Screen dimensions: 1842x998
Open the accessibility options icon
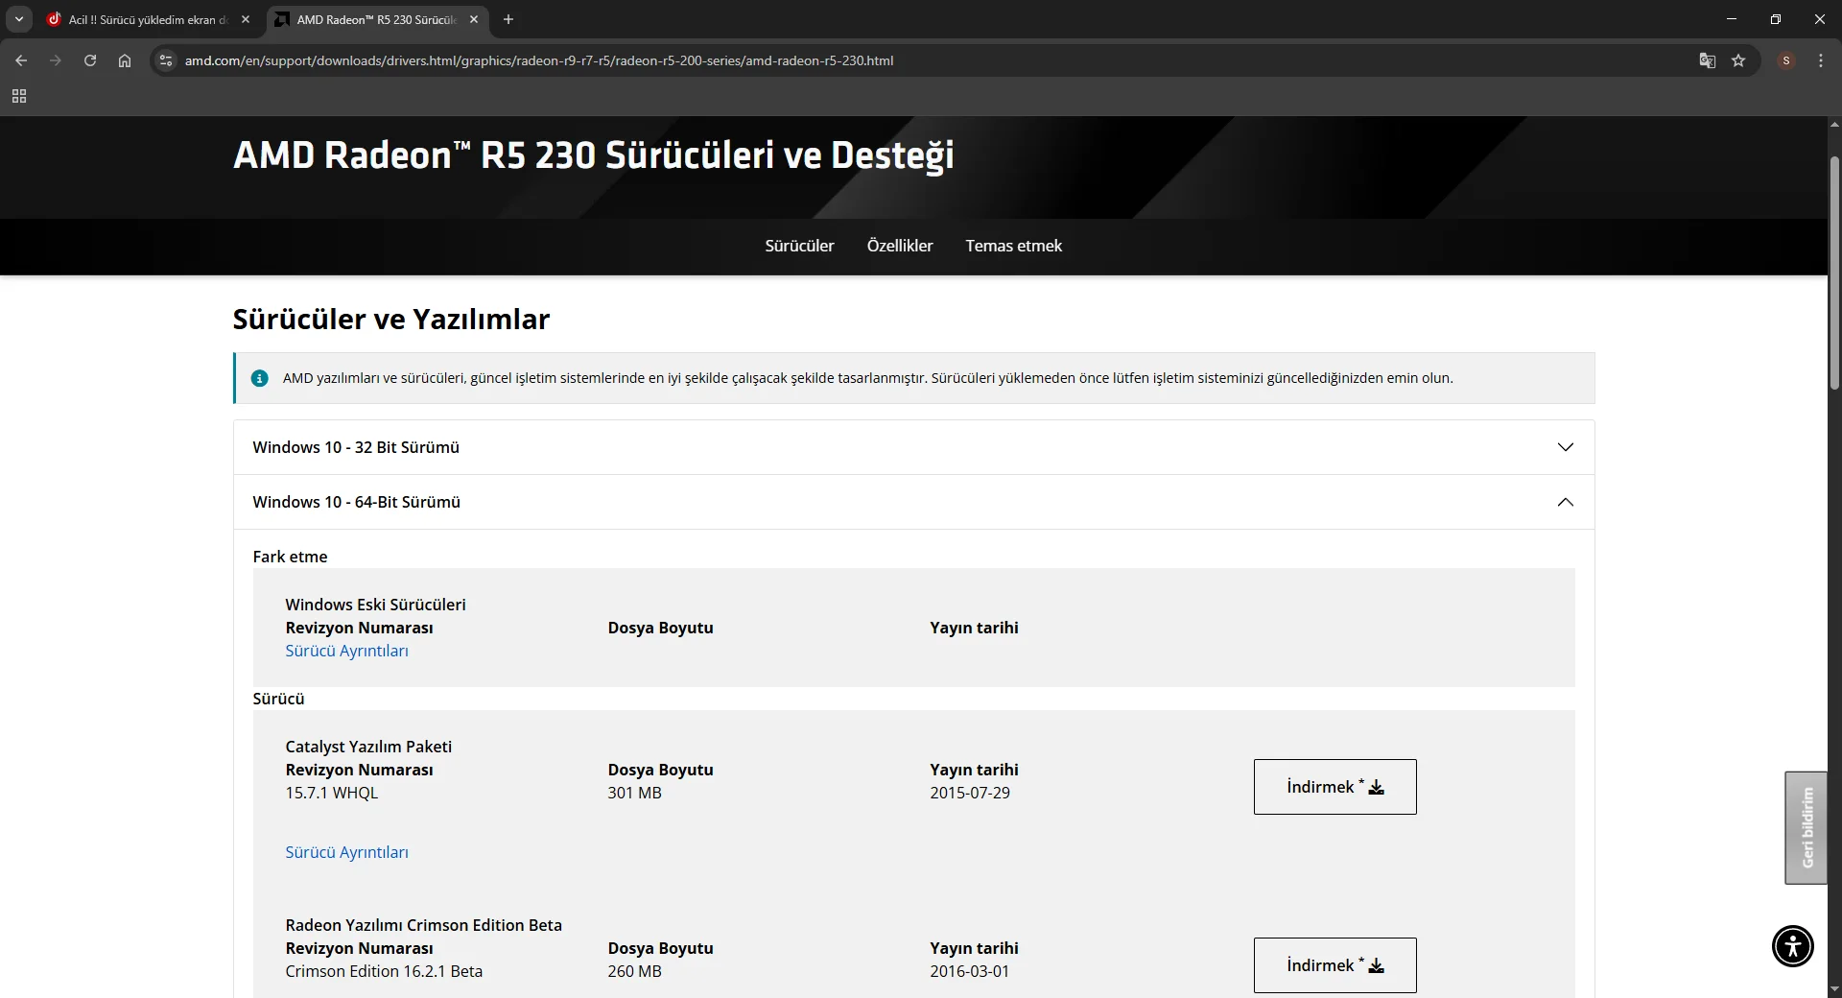pos(1792,945)
